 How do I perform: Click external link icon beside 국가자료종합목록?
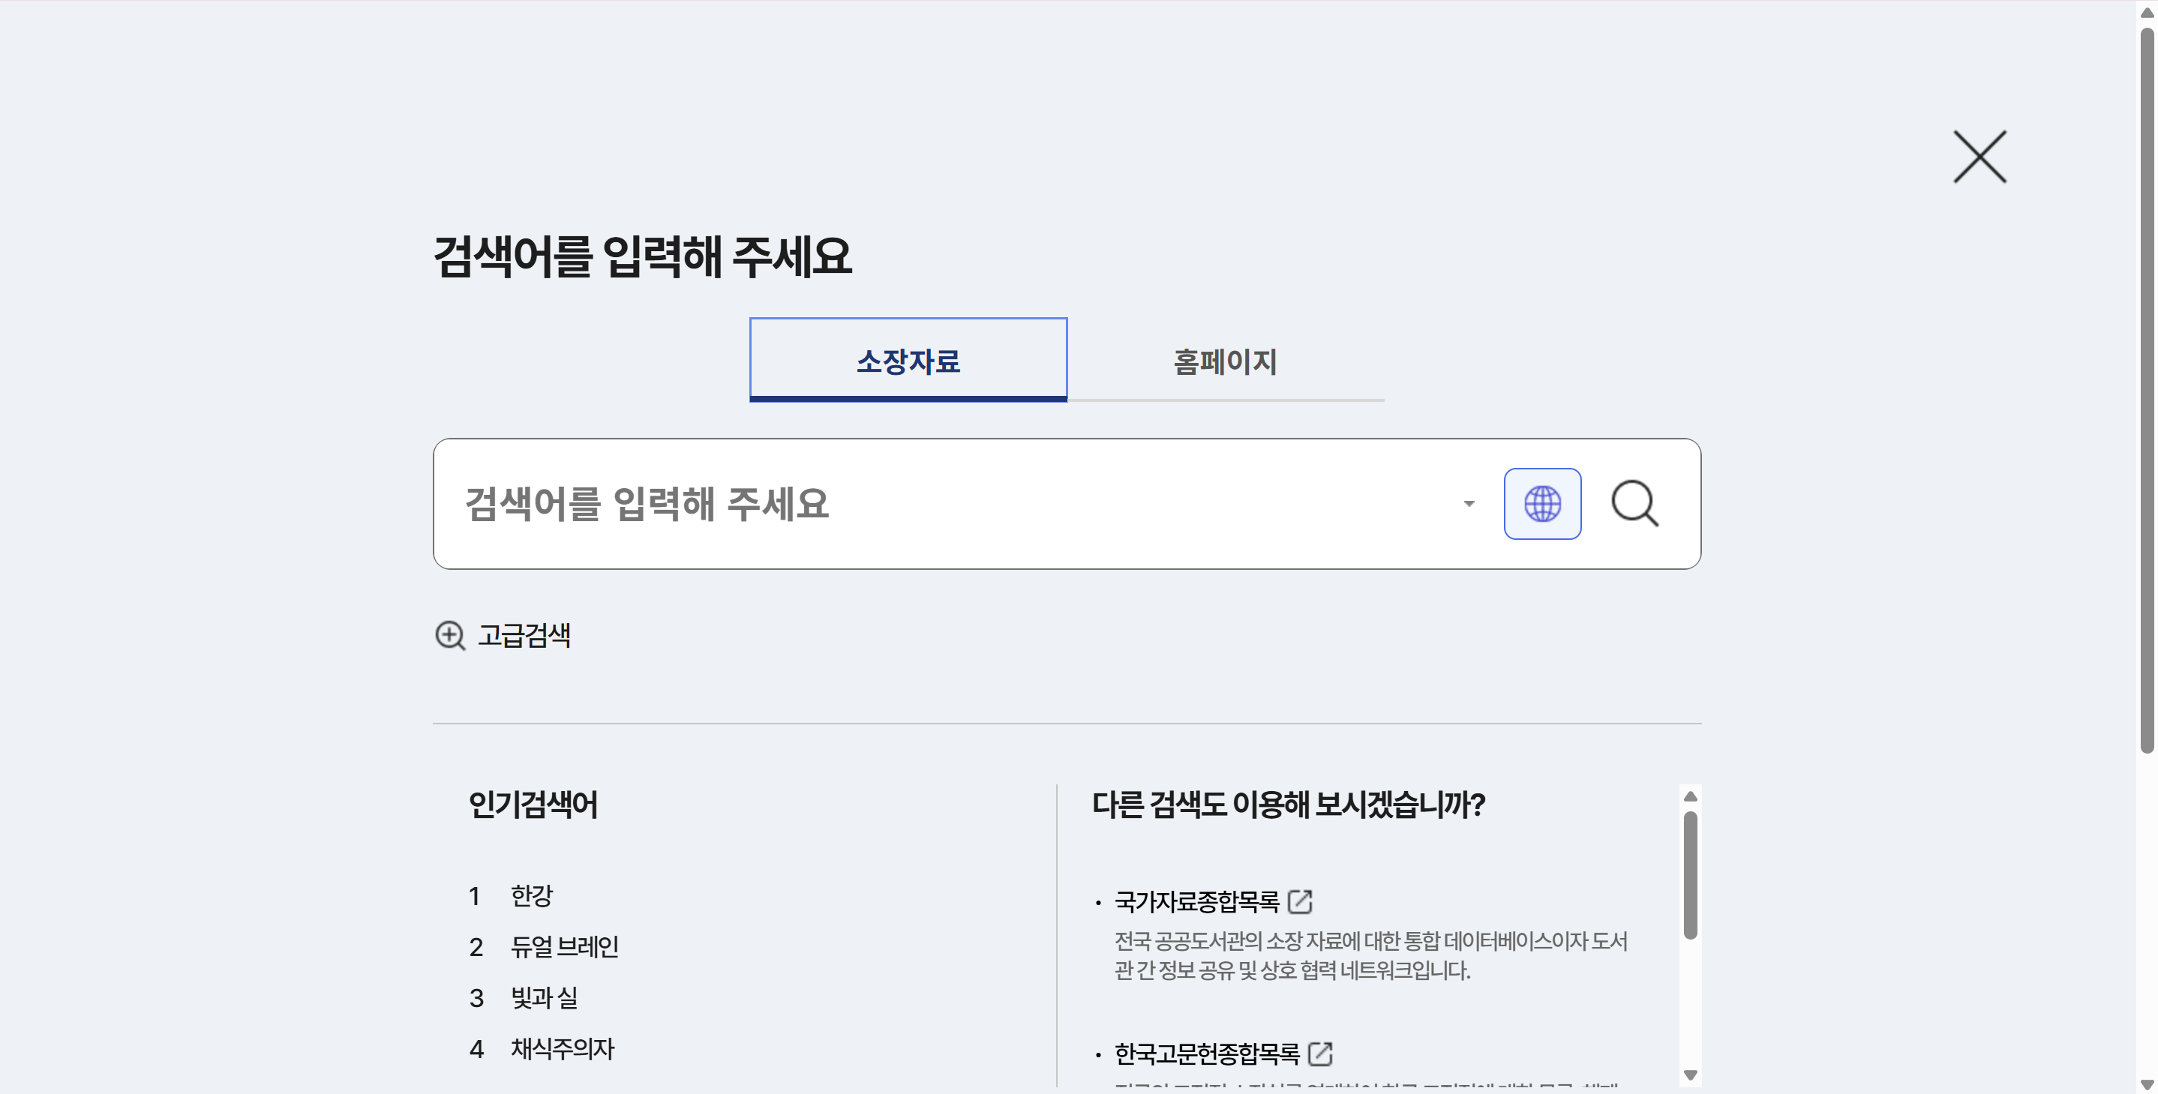1299,901
